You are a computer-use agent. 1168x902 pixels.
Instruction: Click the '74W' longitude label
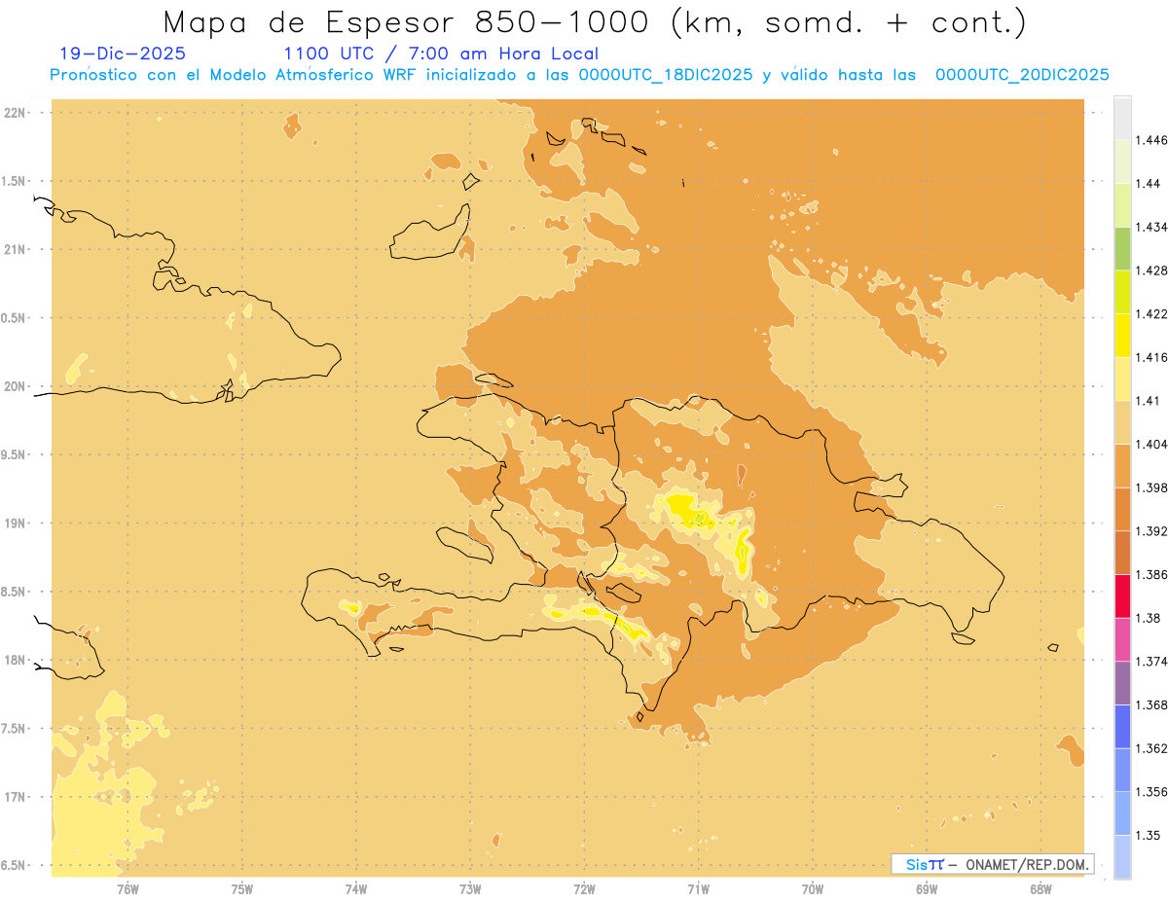tap(356, 889)
